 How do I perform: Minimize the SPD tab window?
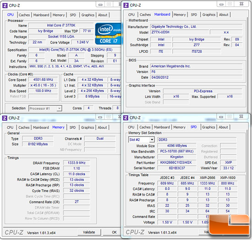point(221,117)
